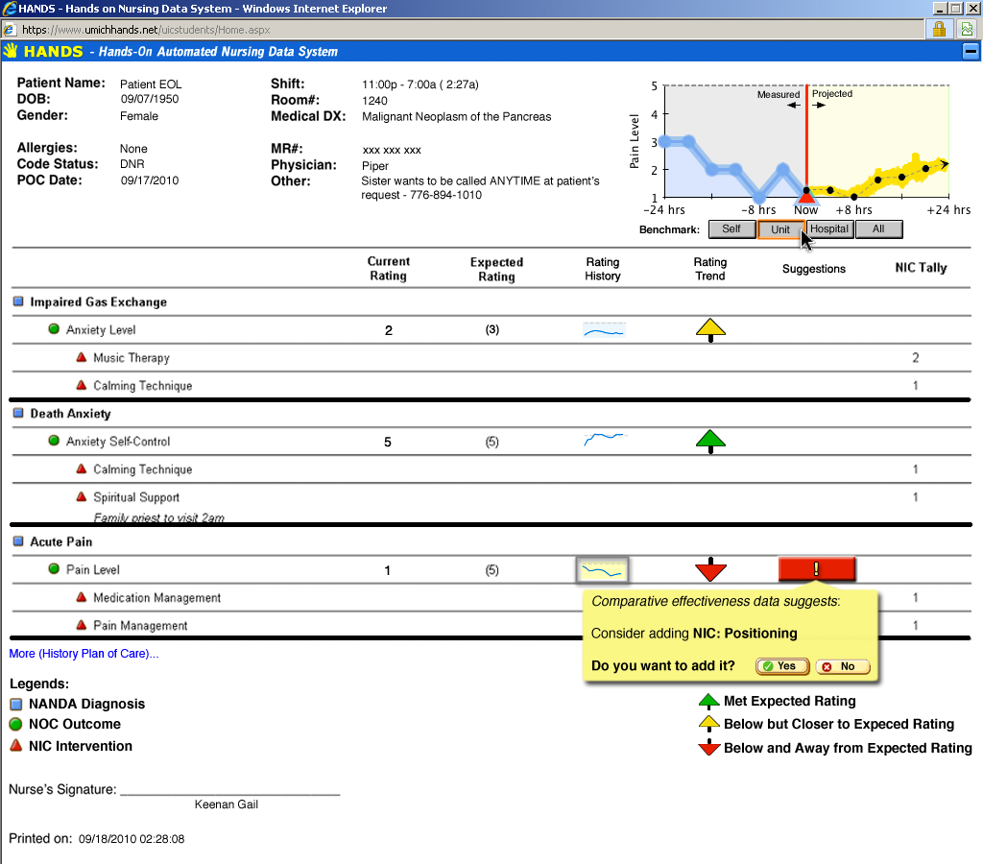The image size is (983, 864).
Task: Click the red Now marker on pain chart
Action: (x=805, y=197)
